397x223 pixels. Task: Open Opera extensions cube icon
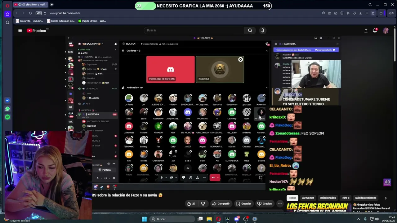381,13
